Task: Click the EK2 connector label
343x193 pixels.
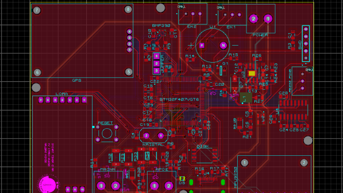Action: tap(192, 26)
